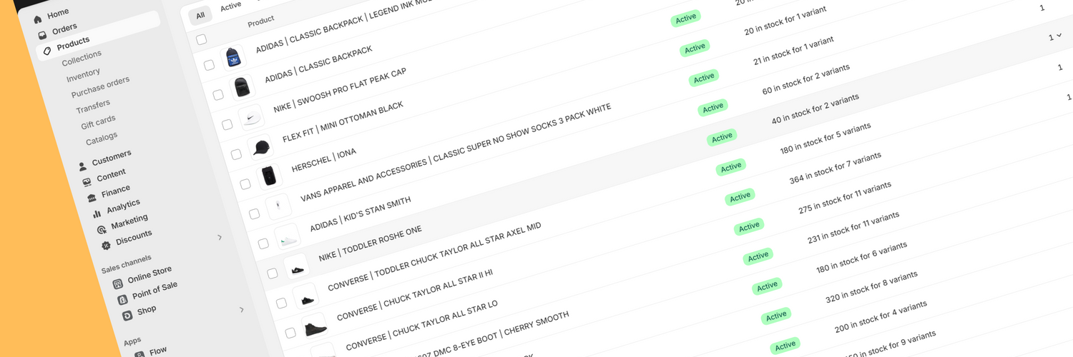Viewport: 1073px width, 357px height.
Task: Check the Nike Toddler Roshe One checkbox
Action: [x=273, y=273]
